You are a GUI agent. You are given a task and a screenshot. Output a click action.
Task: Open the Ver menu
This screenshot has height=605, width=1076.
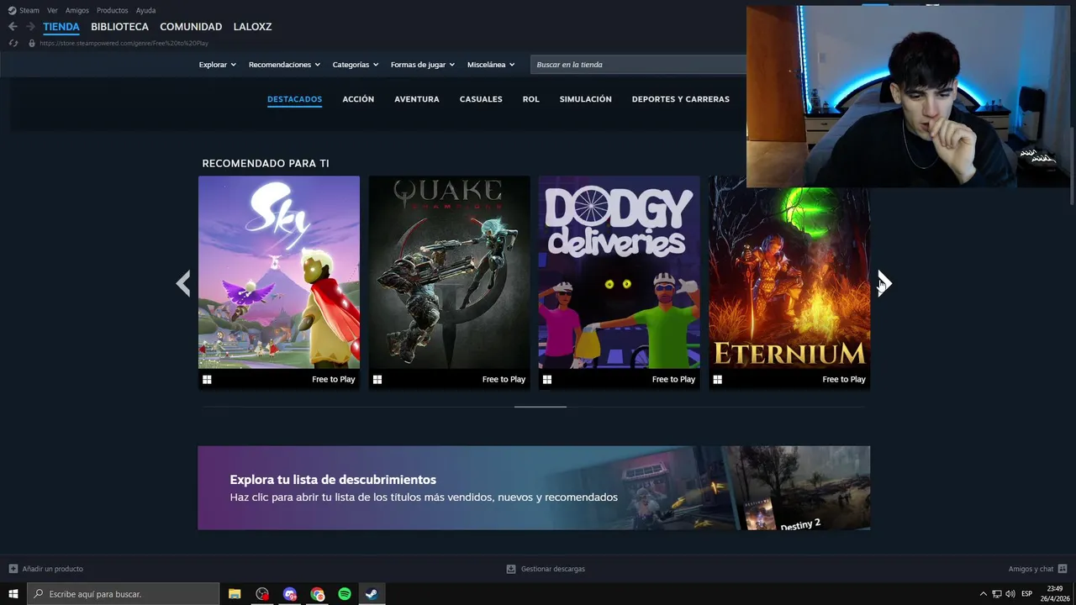pos(52,10)
